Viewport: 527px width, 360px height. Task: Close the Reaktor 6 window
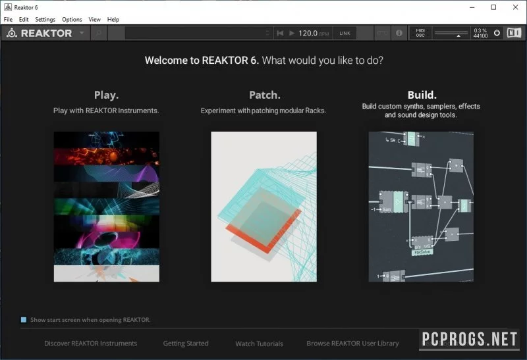coord(516,7)
